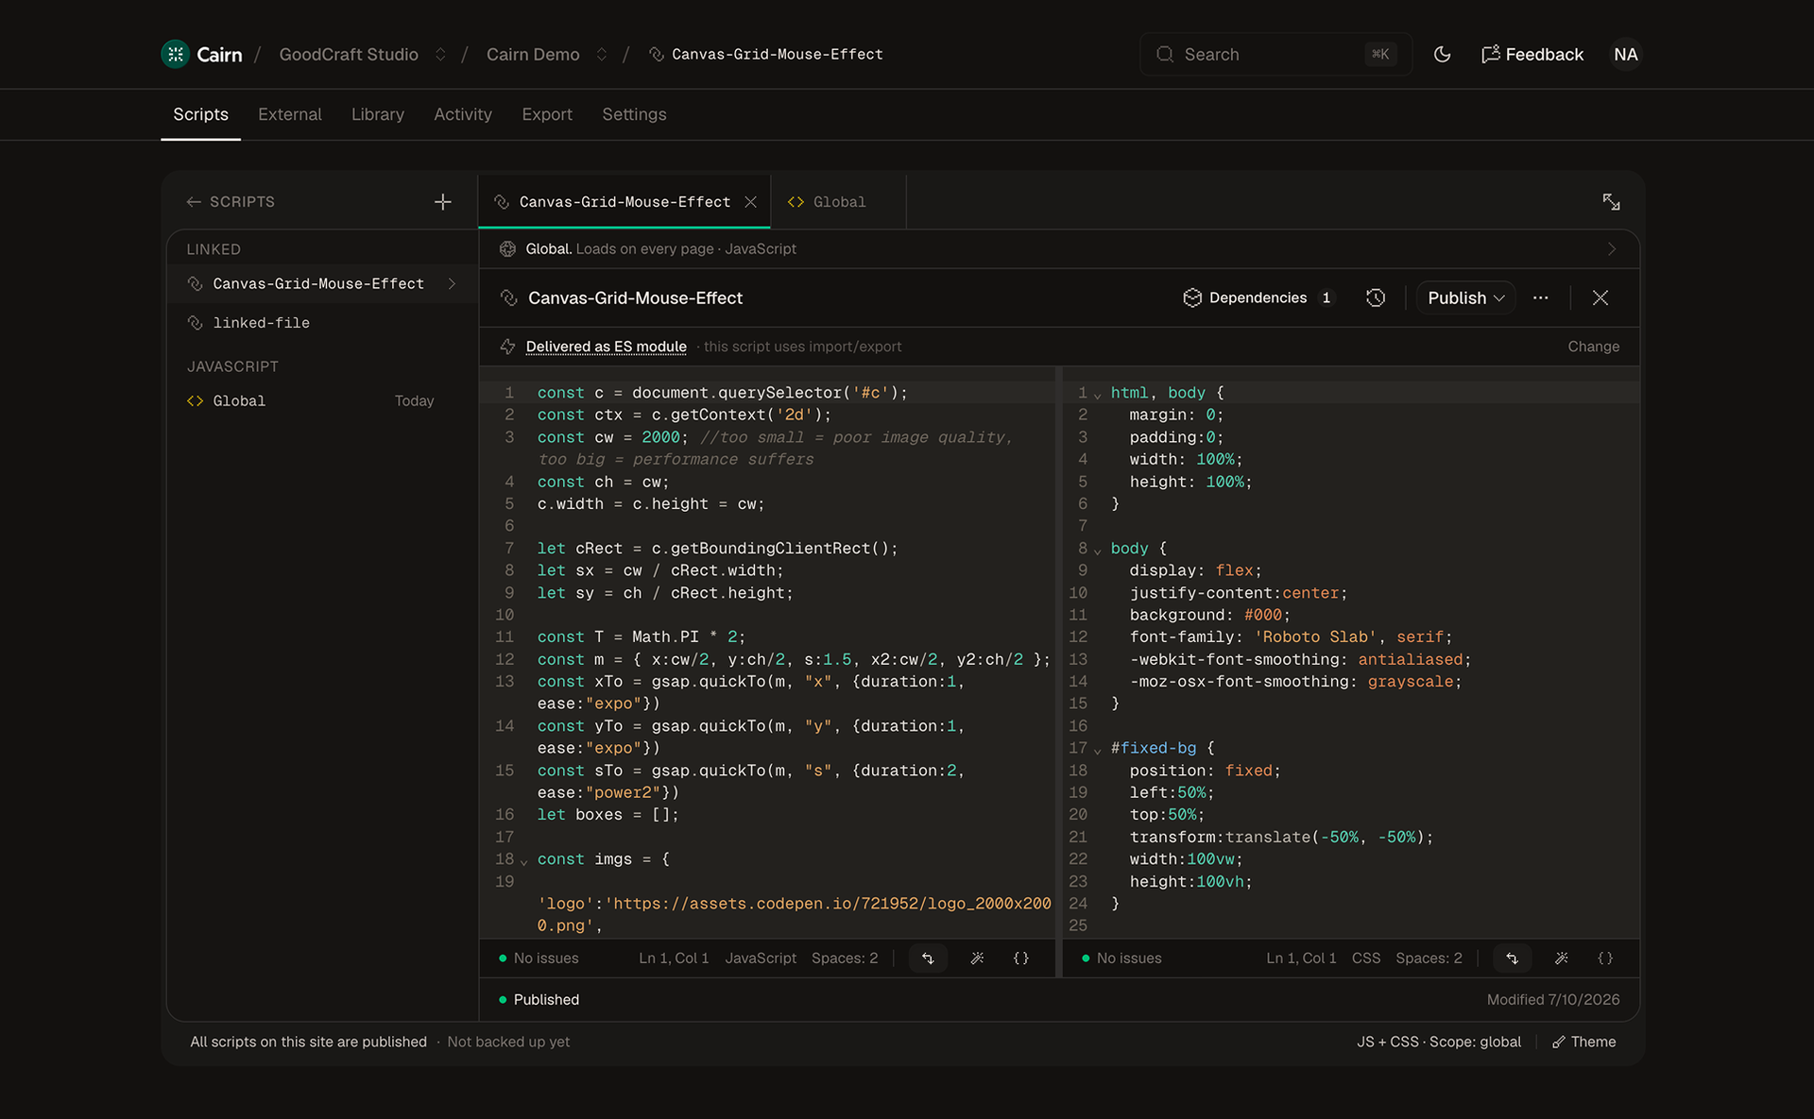Toggle dark mode moon icon
Image resolution: width=1814 pixels, height=1119 pixels.
pos(1442,55)
